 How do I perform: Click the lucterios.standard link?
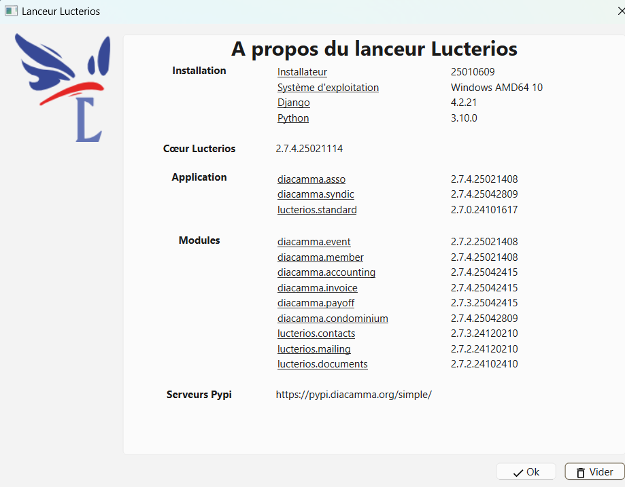317,210
